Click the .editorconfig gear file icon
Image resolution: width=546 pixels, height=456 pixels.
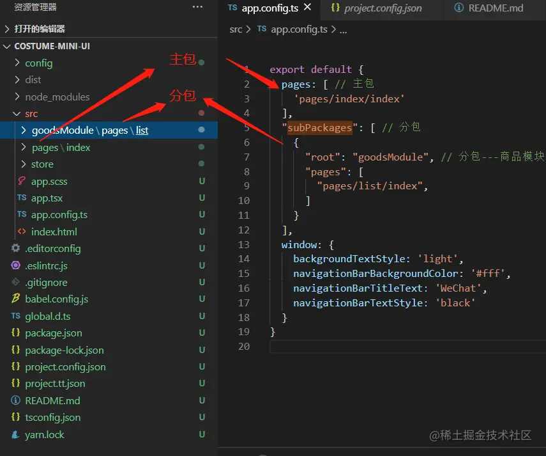coord(15,249)
